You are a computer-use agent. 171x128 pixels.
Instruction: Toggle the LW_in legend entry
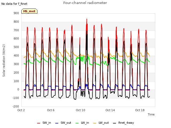(82, 123)
